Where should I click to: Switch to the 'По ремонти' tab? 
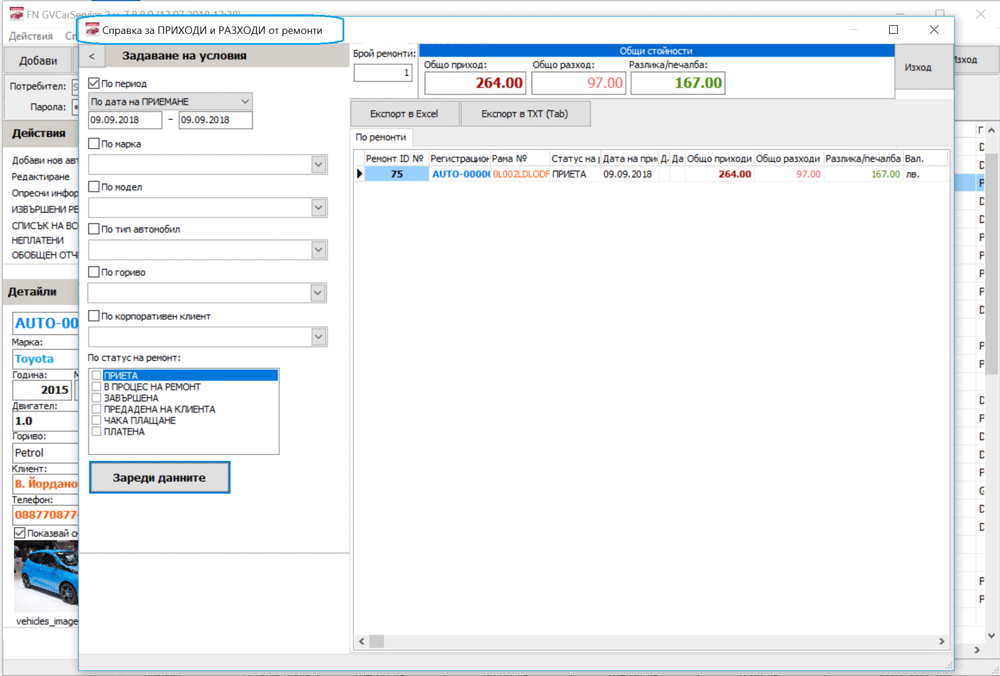pos(381,137)
